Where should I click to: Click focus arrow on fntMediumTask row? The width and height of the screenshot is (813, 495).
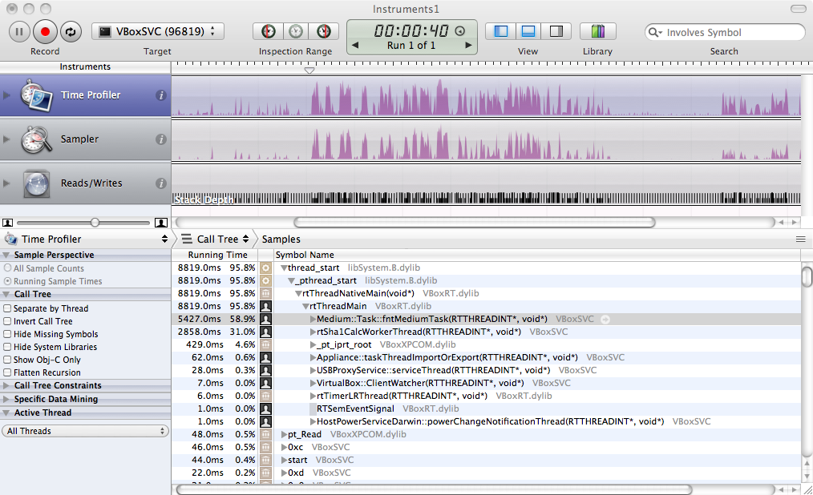point(605,320)
